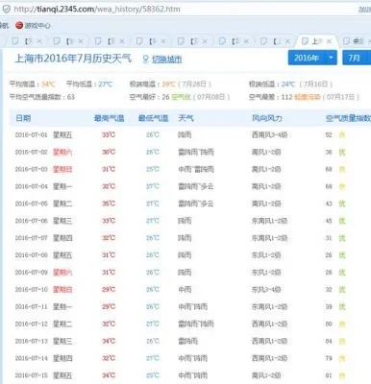Click the air quality value 52 for 2016-07-01

[329, 135]
